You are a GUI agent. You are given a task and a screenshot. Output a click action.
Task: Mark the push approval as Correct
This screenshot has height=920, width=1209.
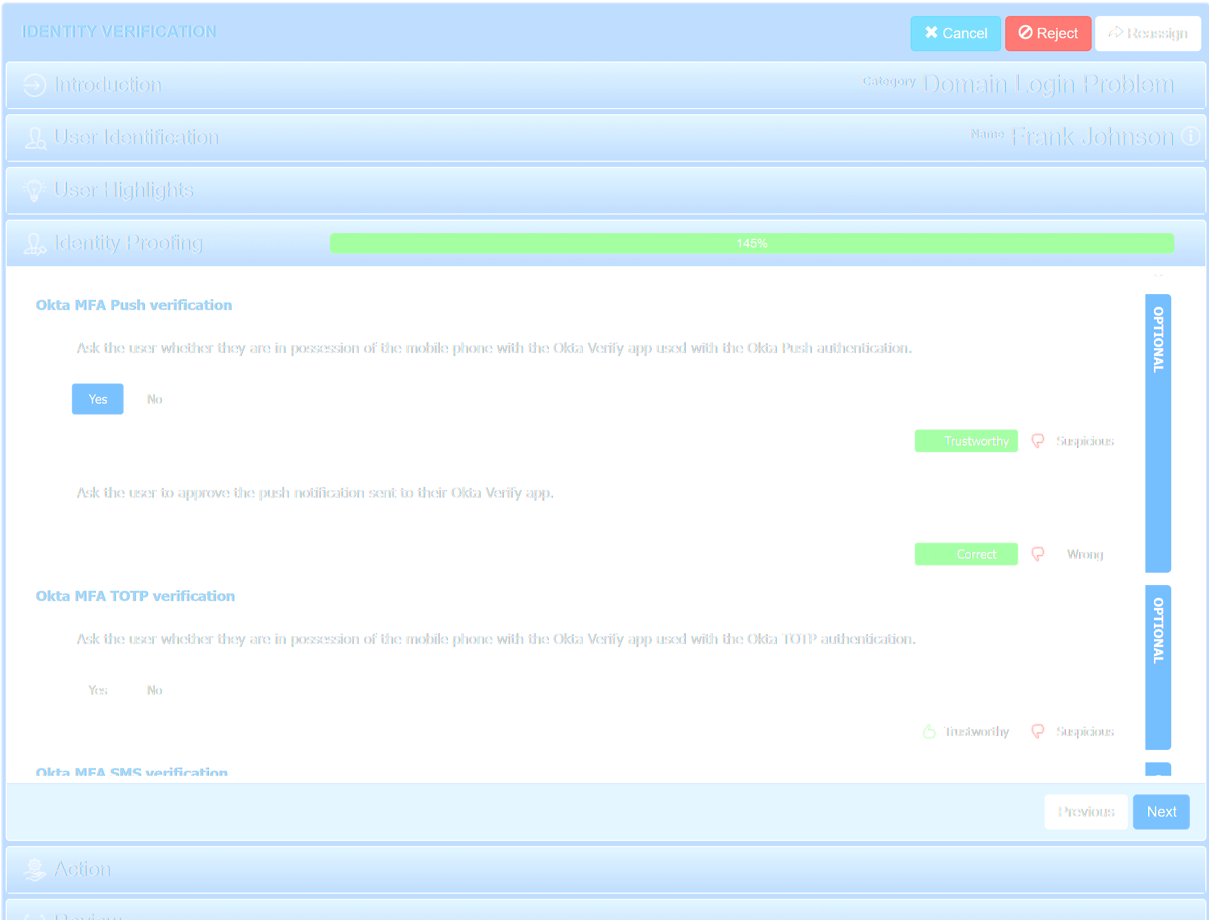click(966, 554)
